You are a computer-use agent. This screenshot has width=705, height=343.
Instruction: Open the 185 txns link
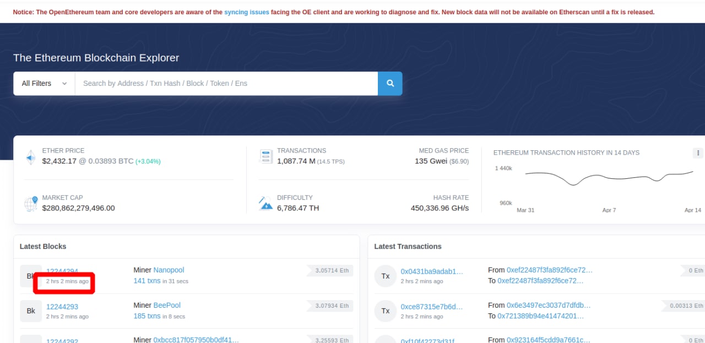(x=147, y=316)
